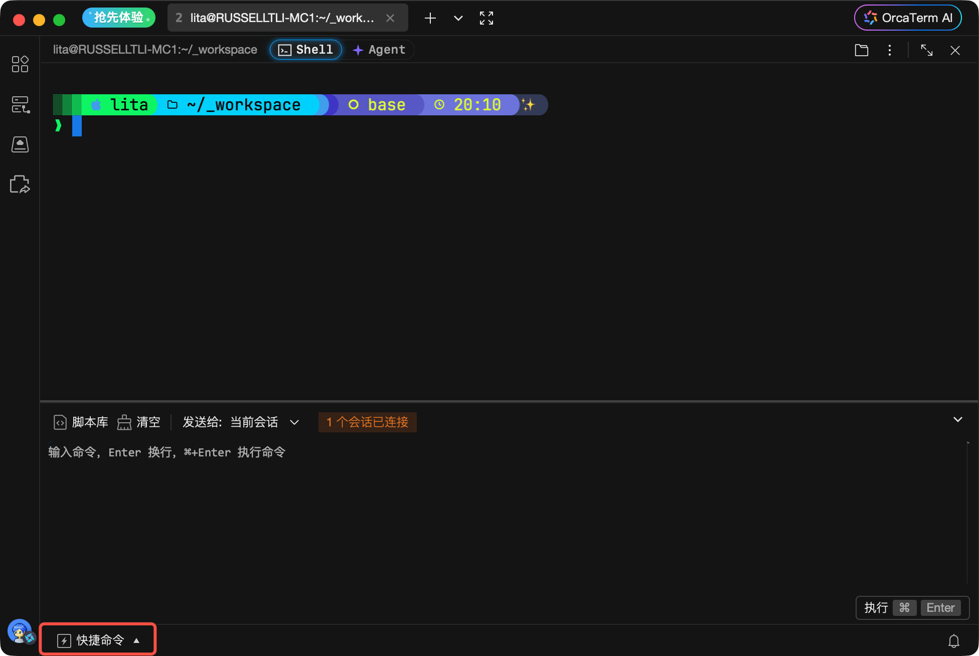Click the user avatar in sidebar
The width and height of the screenshot is (979, 656).
[x=20, y=631]
